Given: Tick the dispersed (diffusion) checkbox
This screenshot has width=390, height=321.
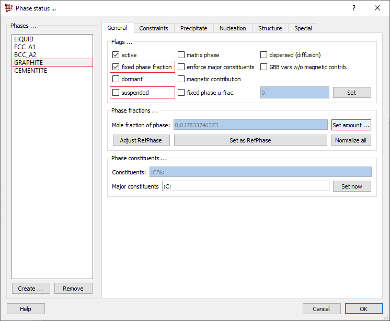Looking at the screenshot, I should tap(264, 55).
